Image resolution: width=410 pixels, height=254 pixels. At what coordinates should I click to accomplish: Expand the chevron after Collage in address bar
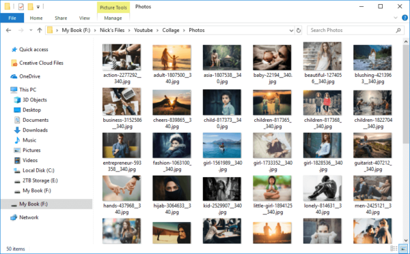tap(184, 31)
